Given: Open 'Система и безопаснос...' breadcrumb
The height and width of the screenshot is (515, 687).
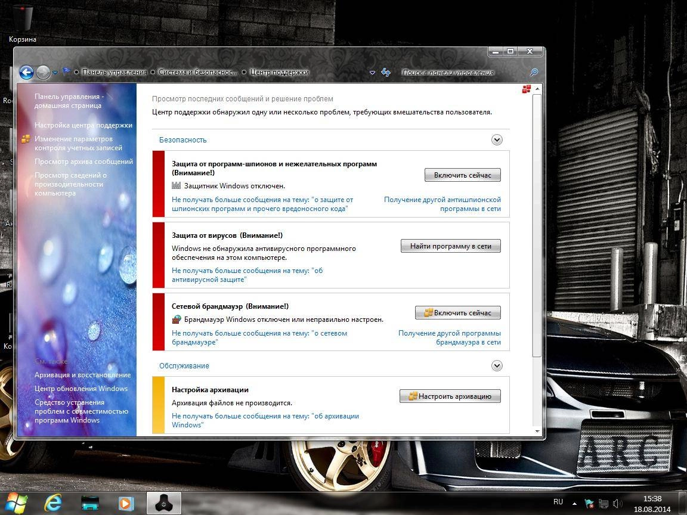Looking at the screenshot, I should tap(197, 72).
